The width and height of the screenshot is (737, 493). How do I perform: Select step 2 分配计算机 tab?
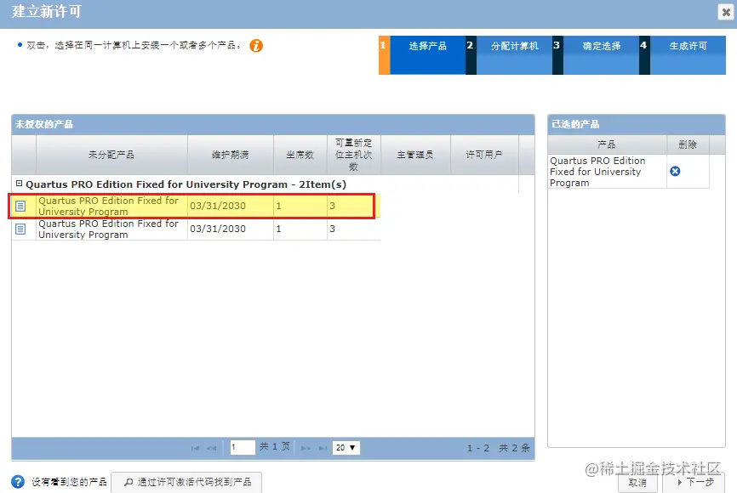509,55
